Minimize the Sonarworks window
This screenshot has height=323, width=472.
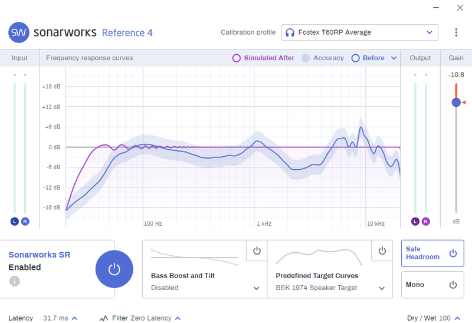(x=436, y=8)
